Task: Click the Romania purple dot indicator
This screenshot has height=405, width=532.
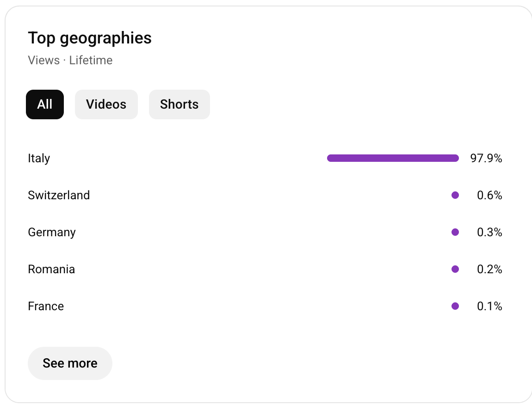Action: (x=455, y=269)
